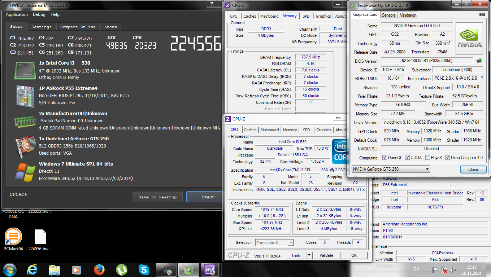Click the DRAM Frequency value 767.9 MHz
This screenshot has width=491, height=277.
pyautogui.click(x=310, y=57)
